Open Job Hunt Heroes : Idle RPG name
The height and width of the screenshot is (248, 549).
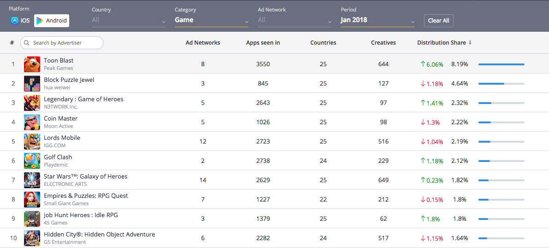[x=81, y=215]
